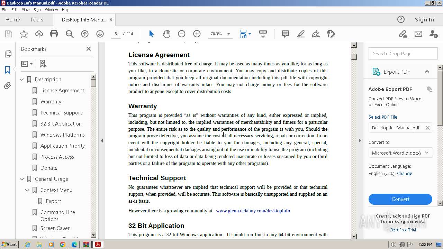Screen dimensions: 443x249
Task: Focus the Search 'Crop Page' field
Action: coord(403,54)
